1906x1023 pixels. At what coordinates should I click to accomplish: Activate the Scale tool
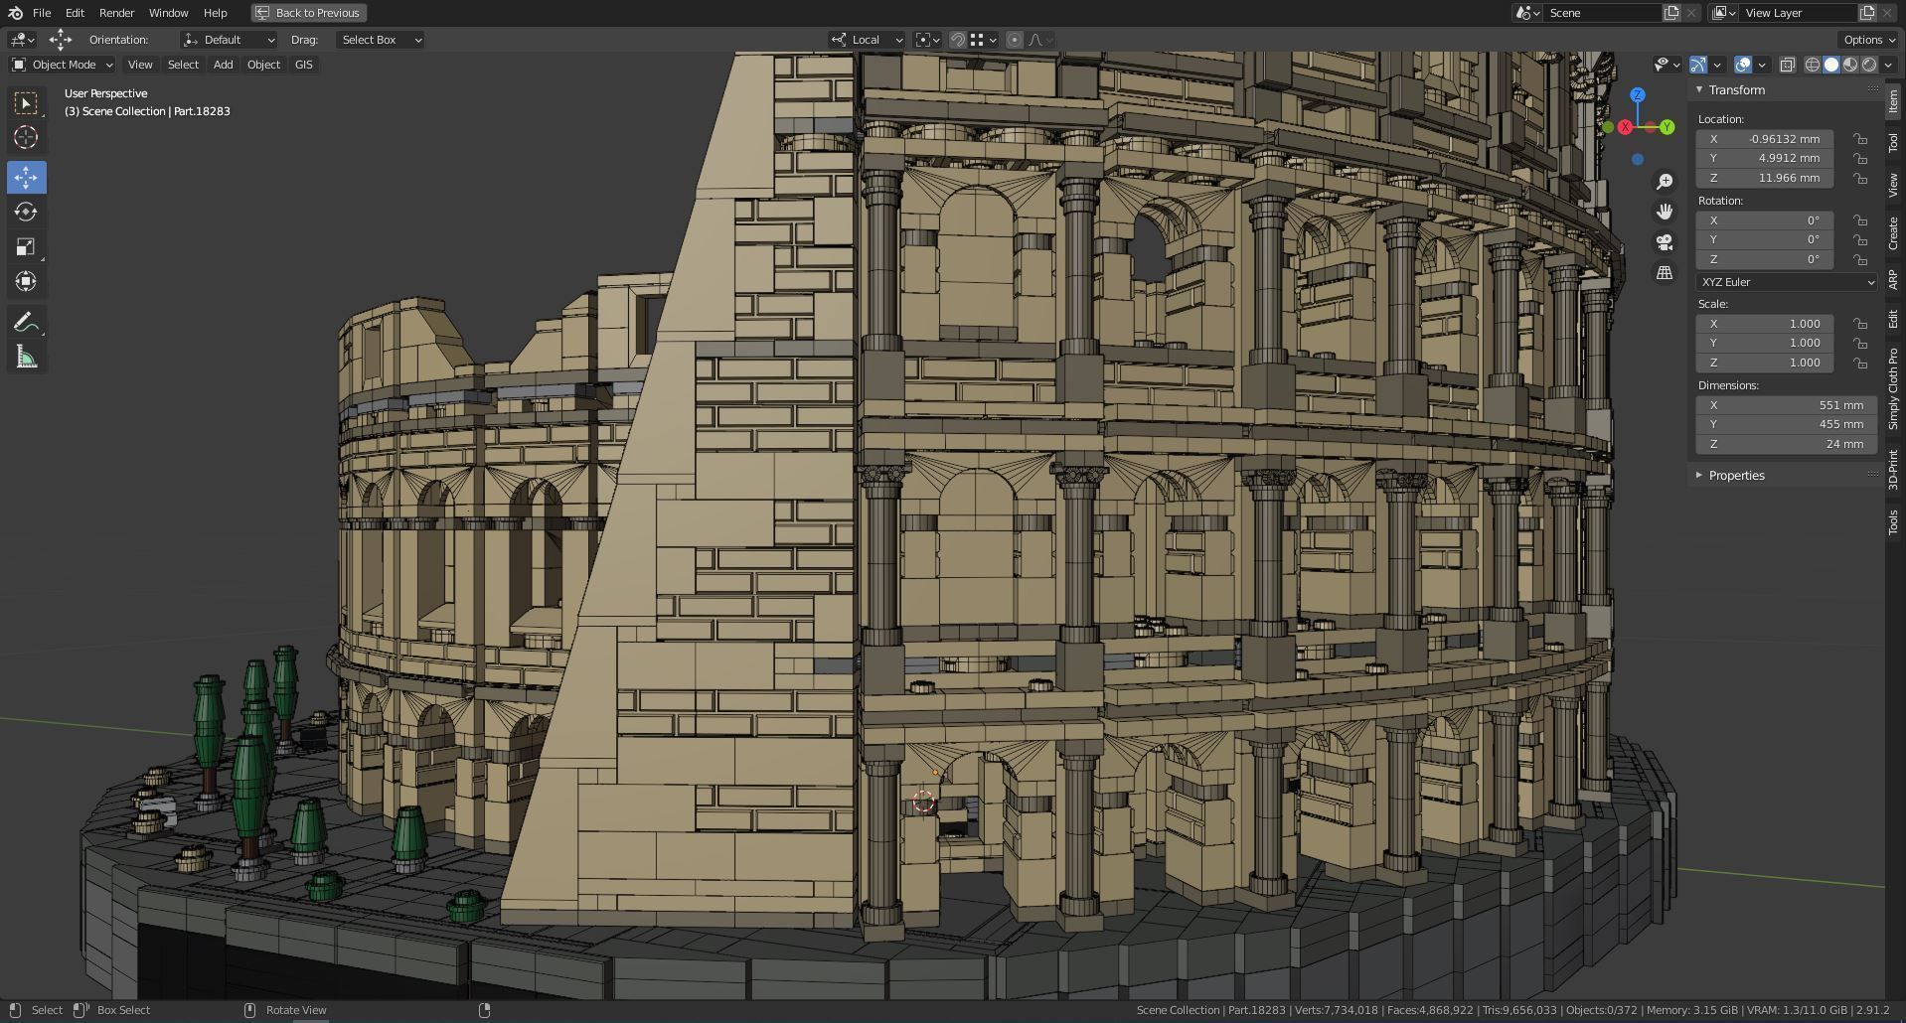point(26,246)
